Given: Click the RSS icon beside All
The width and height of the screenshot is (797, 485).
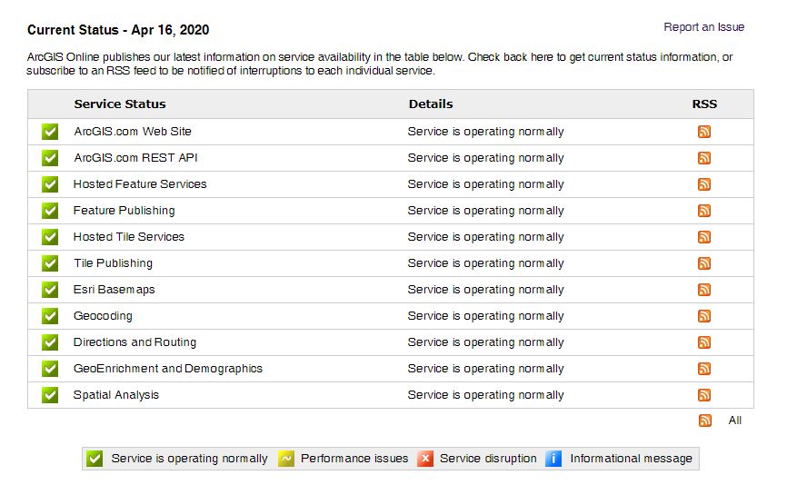Looking at the screenshot, I should tap(705, 421).
